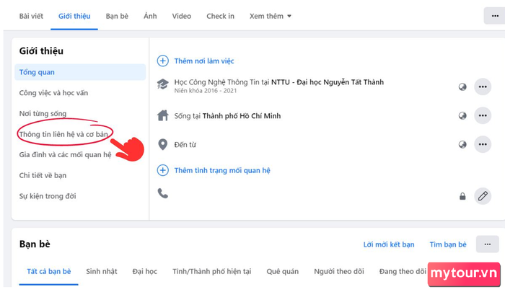Open NTTU - Đại học Nguyễn Tất Thành link
The image size is (505, 292).
pos(328,82)
